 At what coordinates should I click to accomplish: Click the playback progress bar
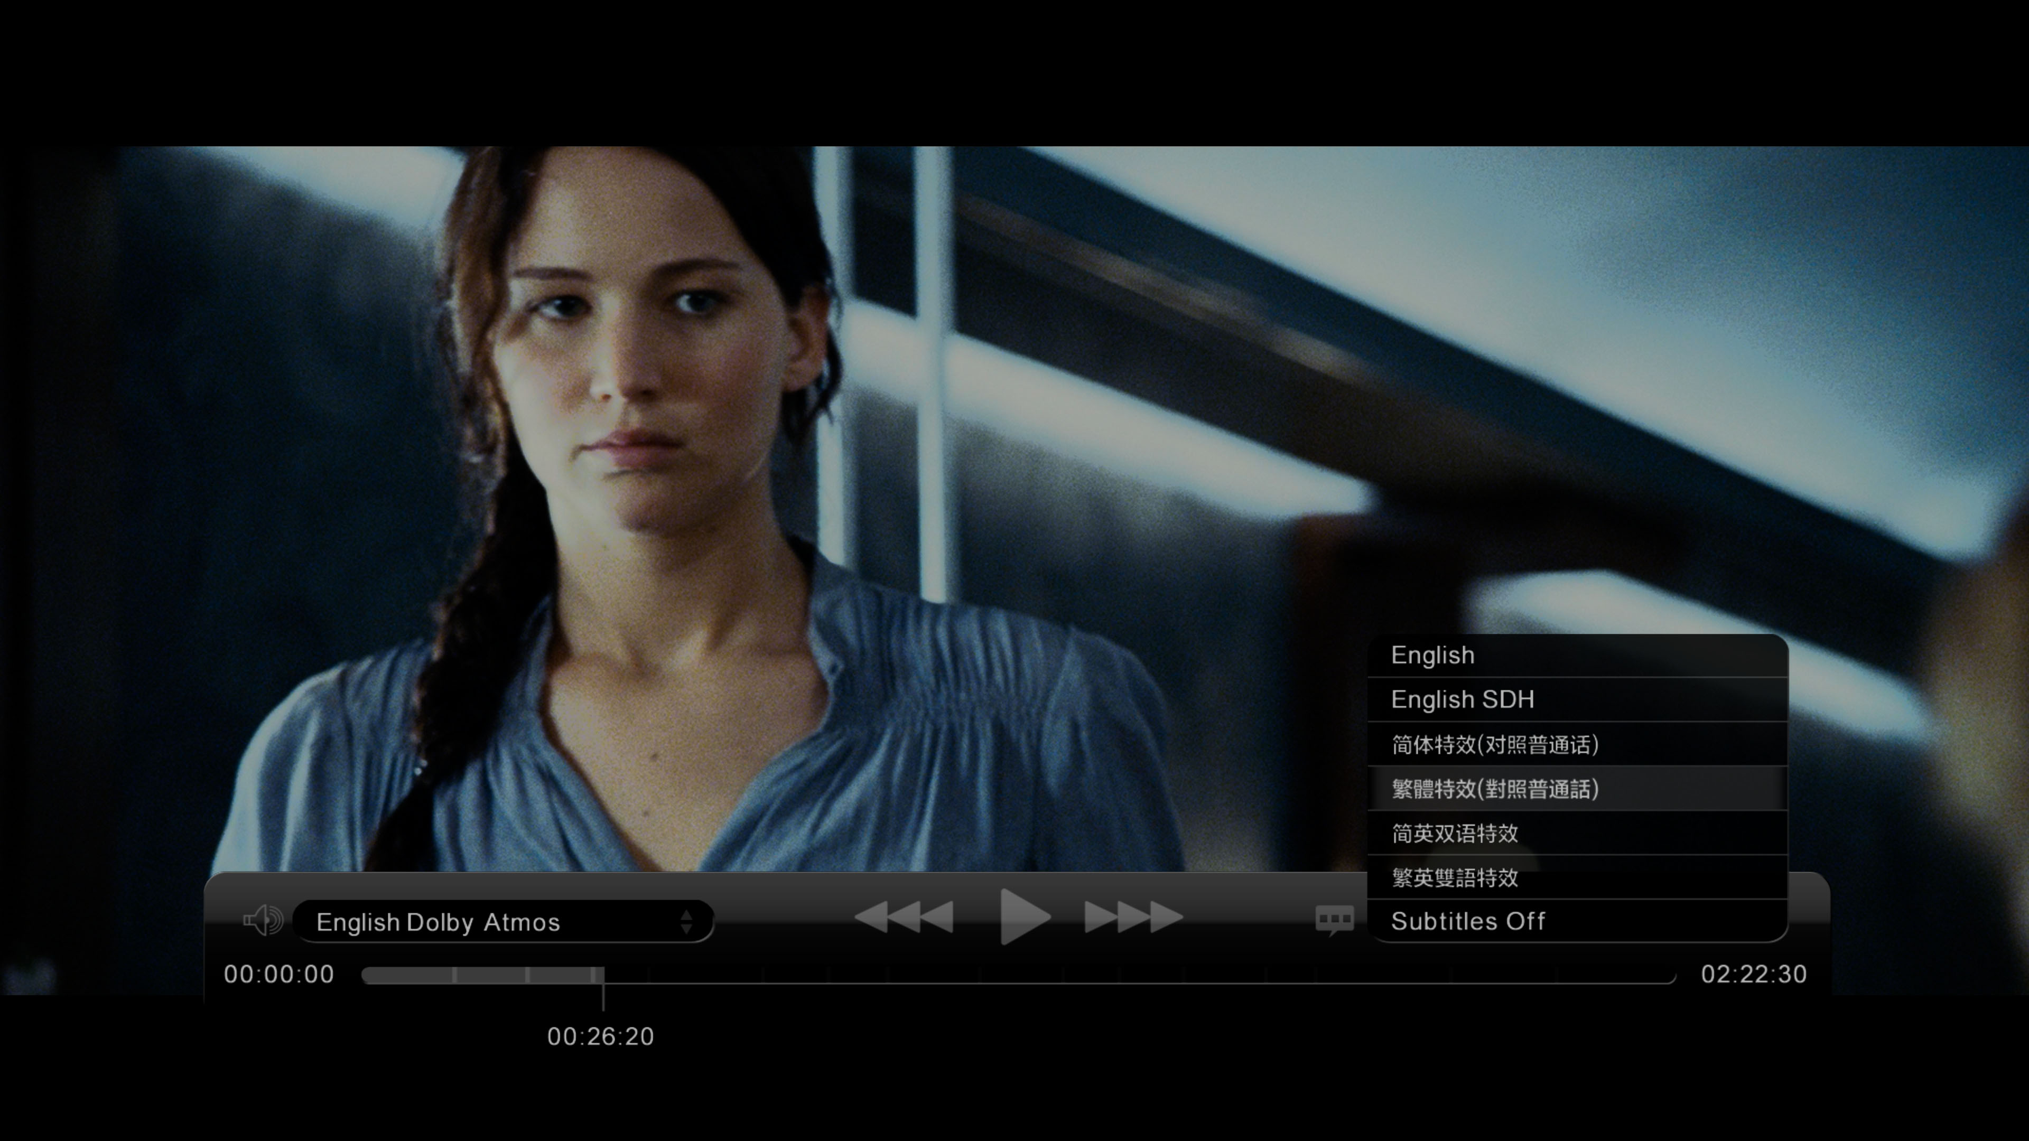pyautogui.click(x=1018, y=975)
